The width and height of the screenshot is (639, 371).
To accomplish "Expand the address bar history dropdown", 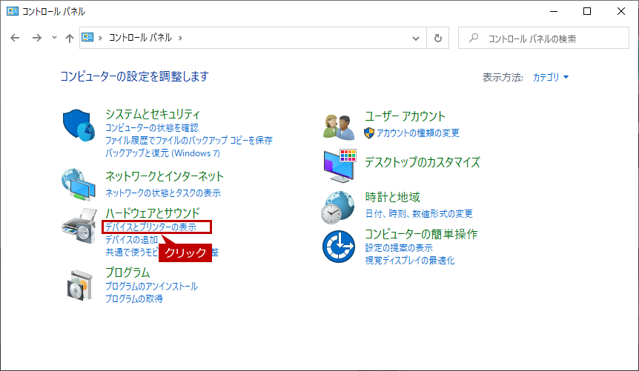I will (416, 39).
